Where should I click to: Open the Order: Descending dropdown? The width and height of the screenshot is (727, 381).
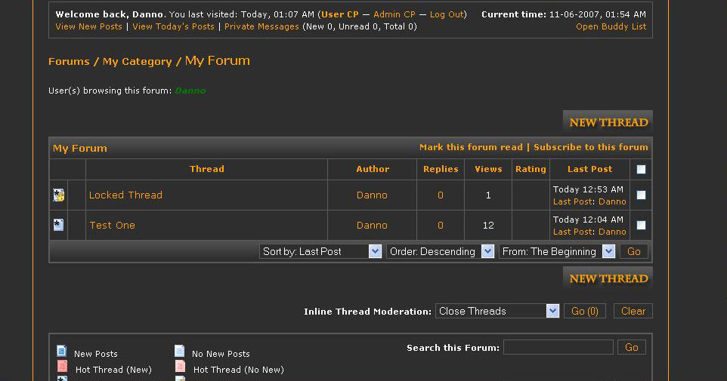click(440, 251)
